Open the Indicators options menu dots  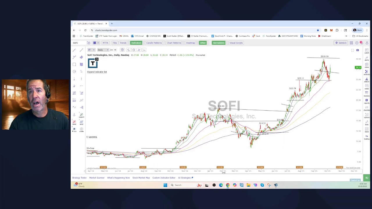coord(143,43)
